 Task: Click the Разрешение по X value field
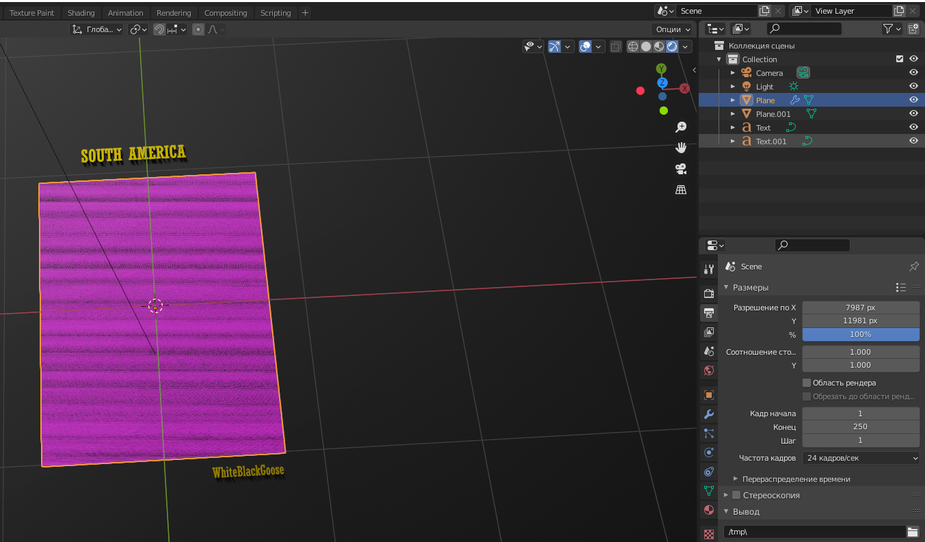click(x=860, y=308)
